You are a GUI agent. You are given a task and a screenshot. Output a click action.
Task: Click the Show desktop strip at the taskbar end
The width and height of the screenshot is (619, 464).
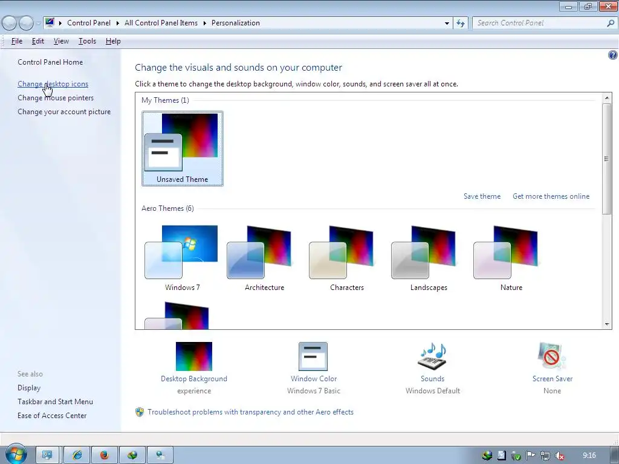[615, 456]
